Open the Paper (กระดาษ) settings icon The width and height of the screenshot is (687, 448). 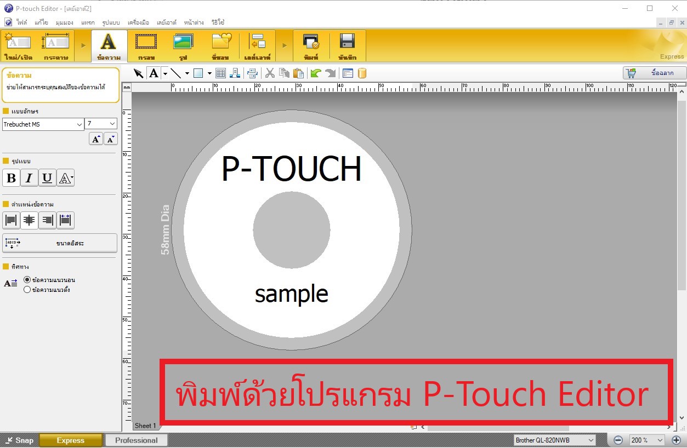point(56,46)
